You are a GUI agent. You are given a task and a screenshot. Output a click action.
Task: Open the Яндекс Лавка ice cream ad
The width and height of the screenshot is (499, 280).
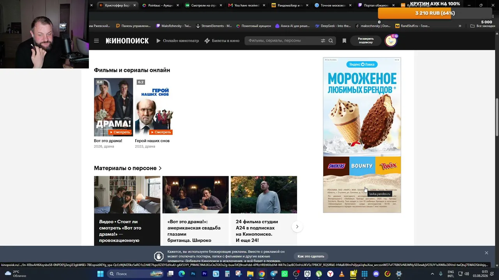click(362, 135)
